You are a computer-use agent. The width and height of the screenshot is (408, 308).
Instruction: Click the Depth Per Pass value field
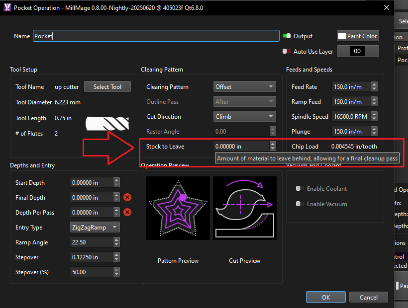point(92,213)
